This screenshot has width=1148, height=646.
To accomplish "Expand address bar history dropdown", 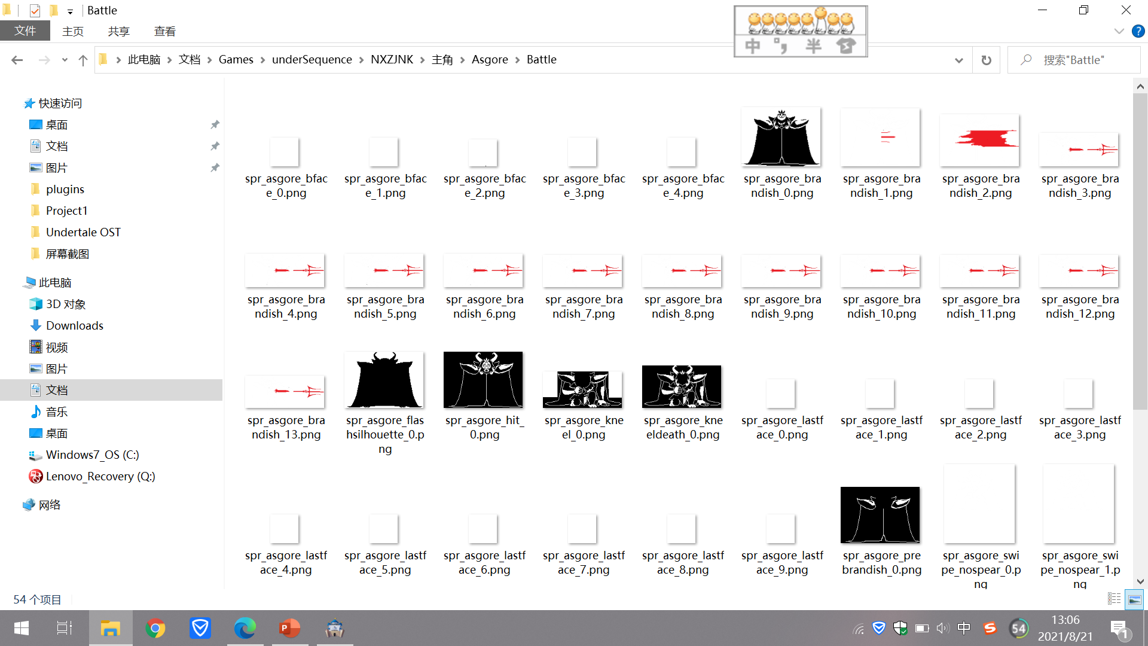I will 959,60.
